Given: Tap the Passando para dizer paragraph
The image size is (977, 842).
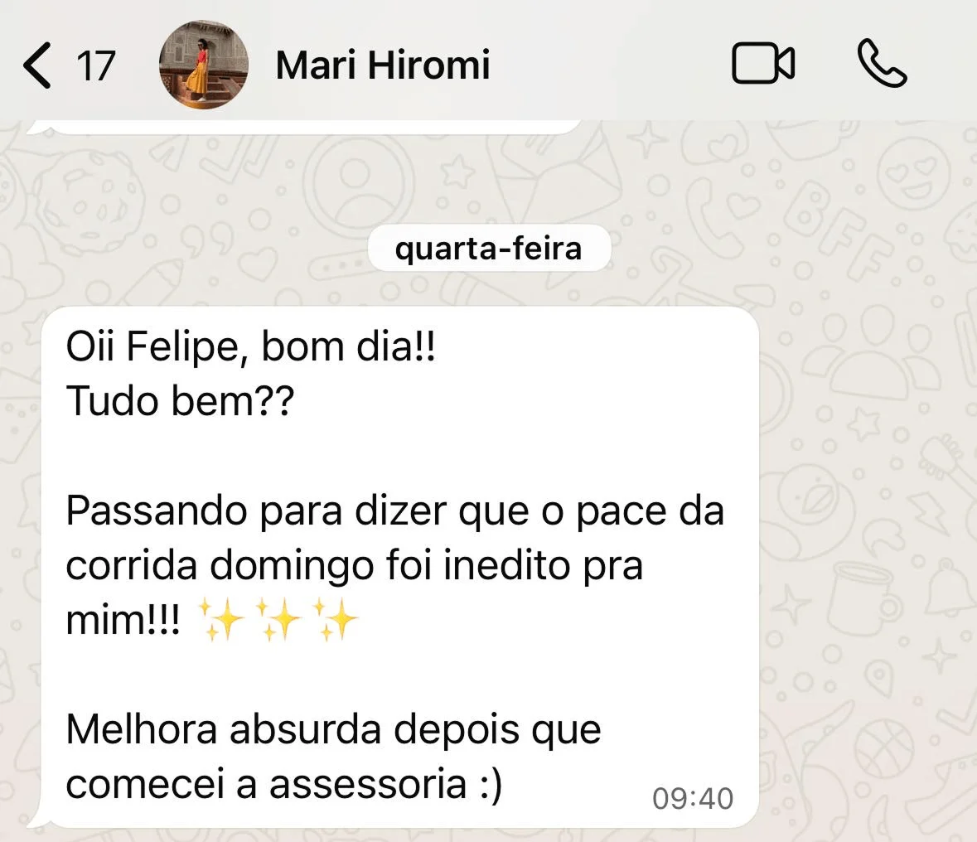Looking at the screenshot, I should [x=395, y=564].
